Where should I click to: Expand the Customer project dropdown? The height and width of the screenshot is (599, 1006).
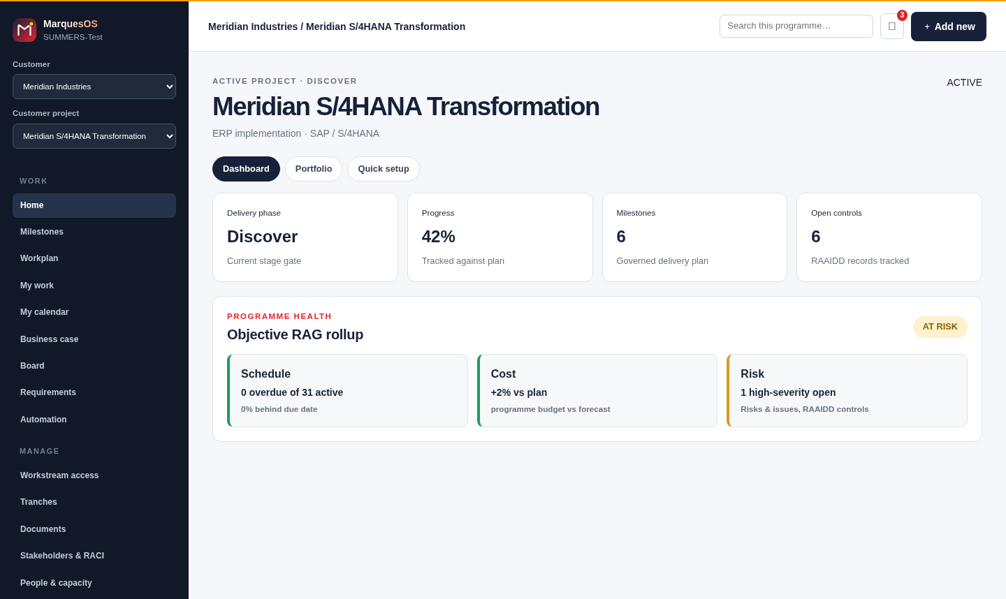point(94,136)
